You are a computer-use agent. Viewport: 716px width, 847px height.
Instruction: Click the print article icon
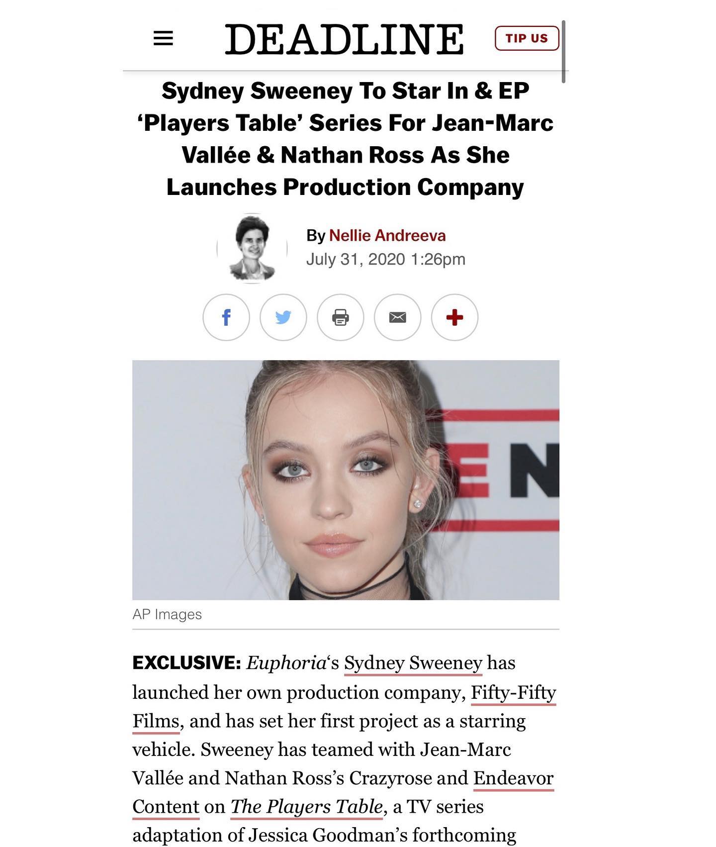click(x=341, y=317)
